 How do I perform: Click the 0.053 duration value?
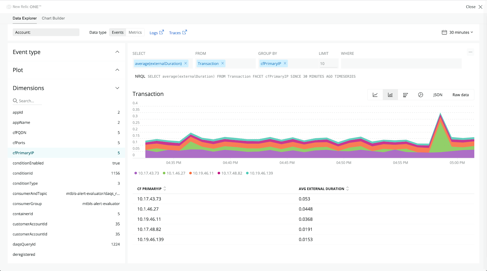pos(304,199)
